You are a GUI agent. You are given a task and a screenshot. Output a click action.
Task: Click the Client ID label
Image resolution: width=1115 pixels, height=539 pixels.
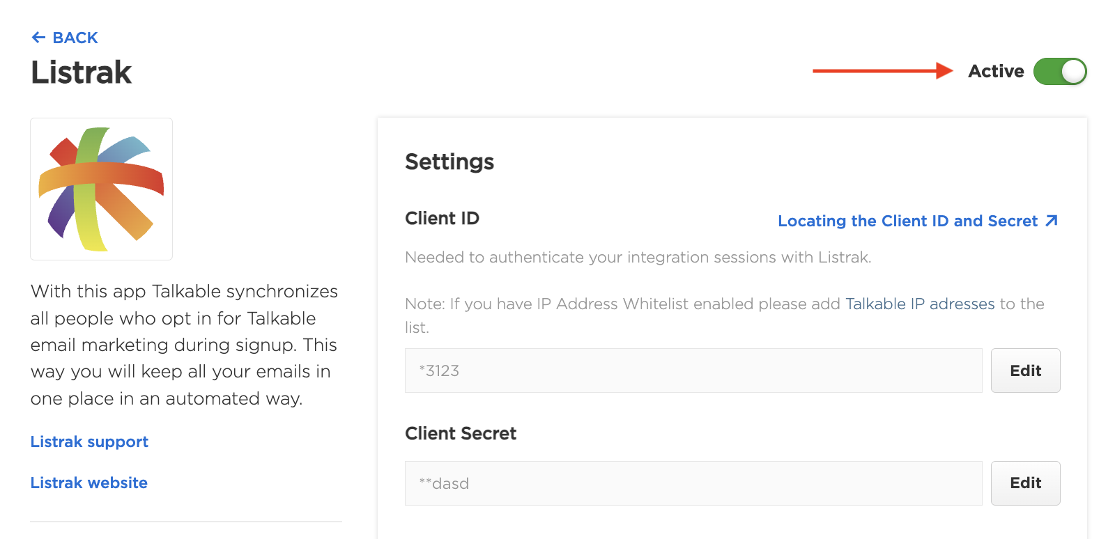tap(442, 218)
